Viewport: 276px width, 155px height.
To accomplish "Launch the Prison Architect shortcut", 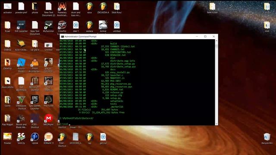I will (34, 65).
